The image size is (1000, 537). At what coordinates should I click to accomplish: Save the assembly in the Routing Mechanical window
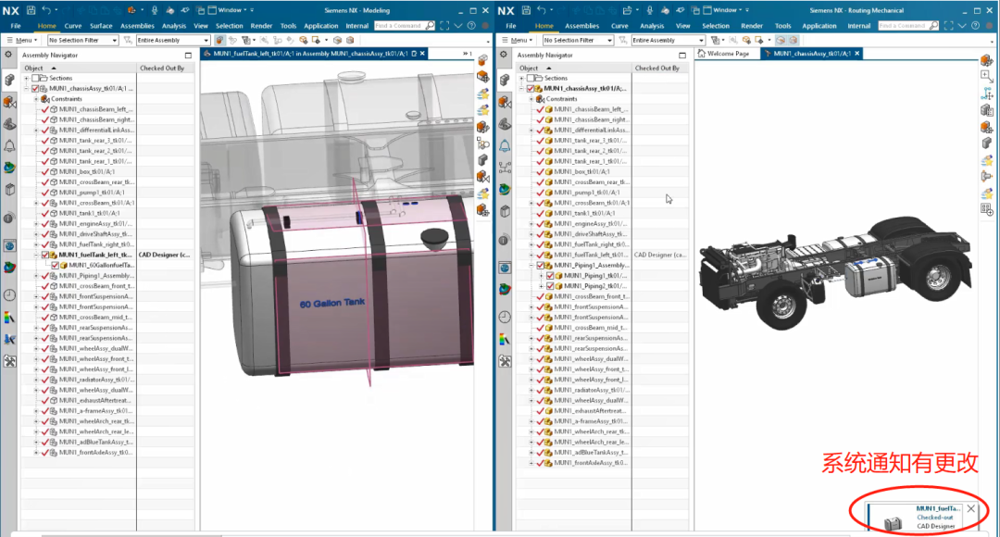(526, 10)
